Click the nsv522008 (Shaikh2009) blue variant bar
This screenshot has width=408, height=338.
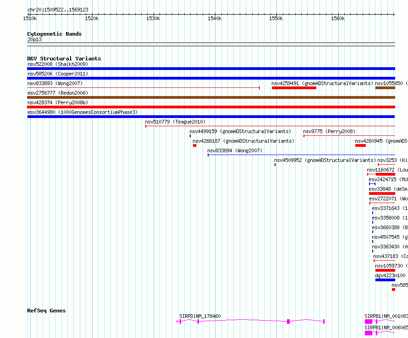pyautogui.click(x=211, y=69)
